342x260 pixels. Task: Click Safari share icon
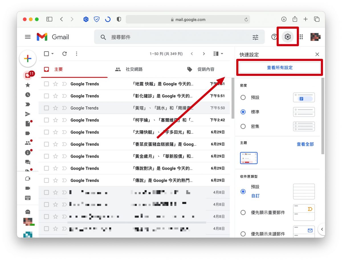[x=295, y=19]
